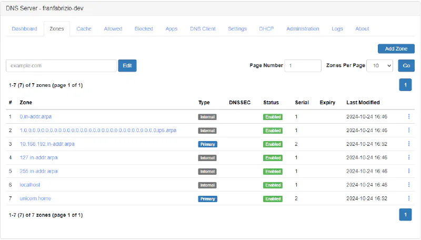Viewport: 421px width, 240px height.
Task: Open the localhost zone link
Action: click(30, 185)
